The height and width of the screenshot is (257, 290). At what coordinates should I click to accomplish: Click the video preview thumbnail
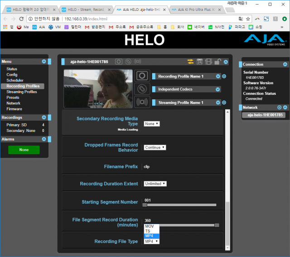(98, 89)
